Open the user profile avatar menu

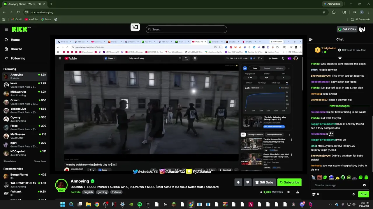click(x=362, y=29)
